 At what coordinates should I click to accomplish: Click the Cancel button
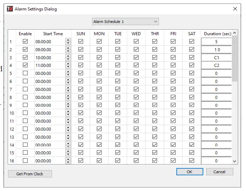pos(219,172)
